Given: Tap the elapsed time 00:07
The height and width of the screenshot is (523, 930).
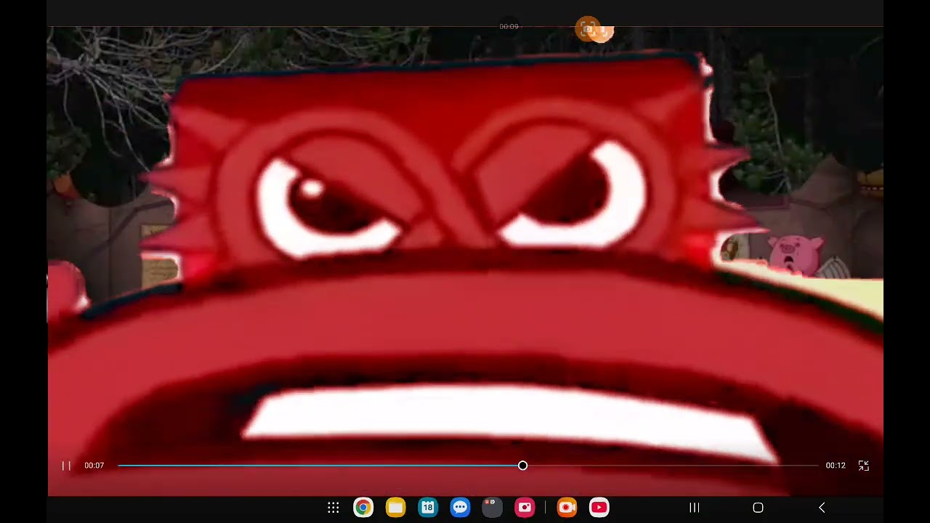Looking at the screenshot, I should pyautogui.click(x=94, y=466).
